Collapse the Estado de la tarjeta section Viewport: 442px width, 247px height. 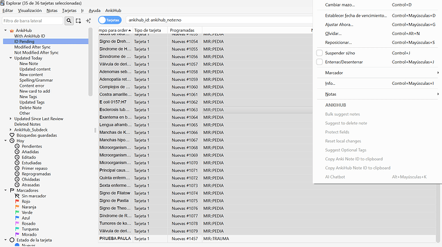pos(5,240)
